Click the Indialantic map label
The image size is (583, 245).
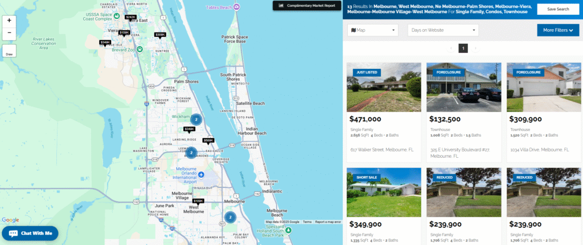click(273, 191)
